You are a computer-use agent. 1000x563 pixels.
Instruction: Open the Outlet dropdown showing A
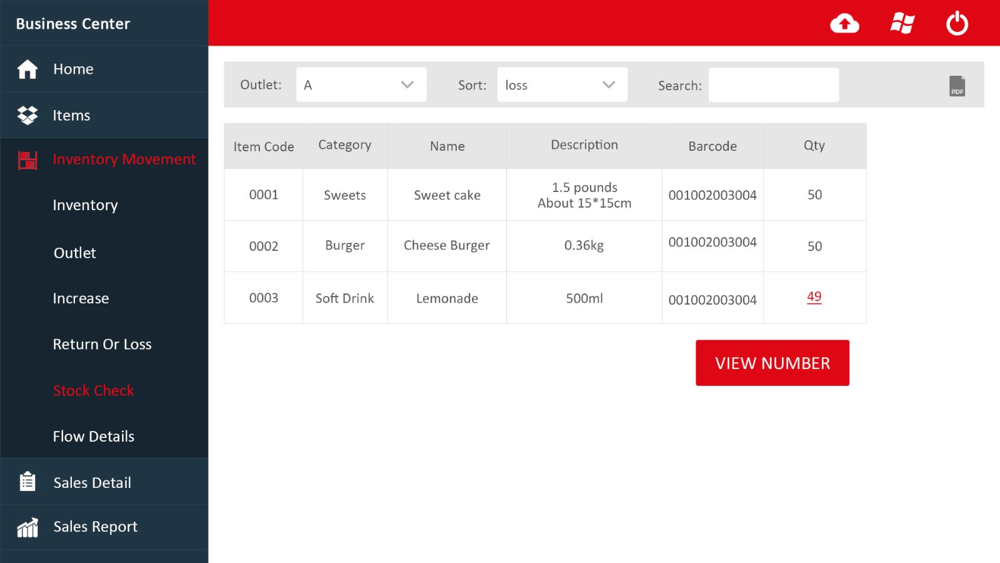361,85
